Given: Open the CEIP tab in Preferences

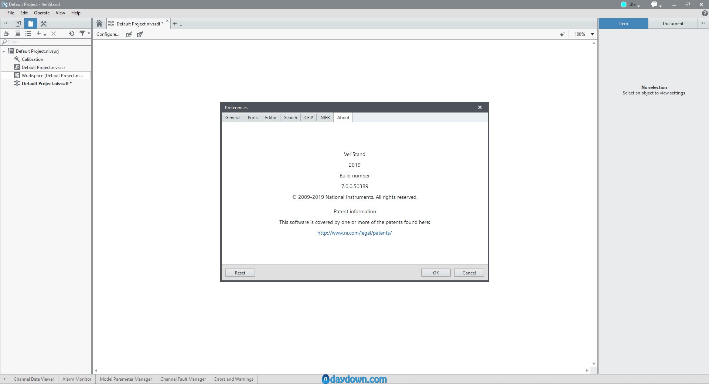Looking at the screenshot, I should [309, 118].
